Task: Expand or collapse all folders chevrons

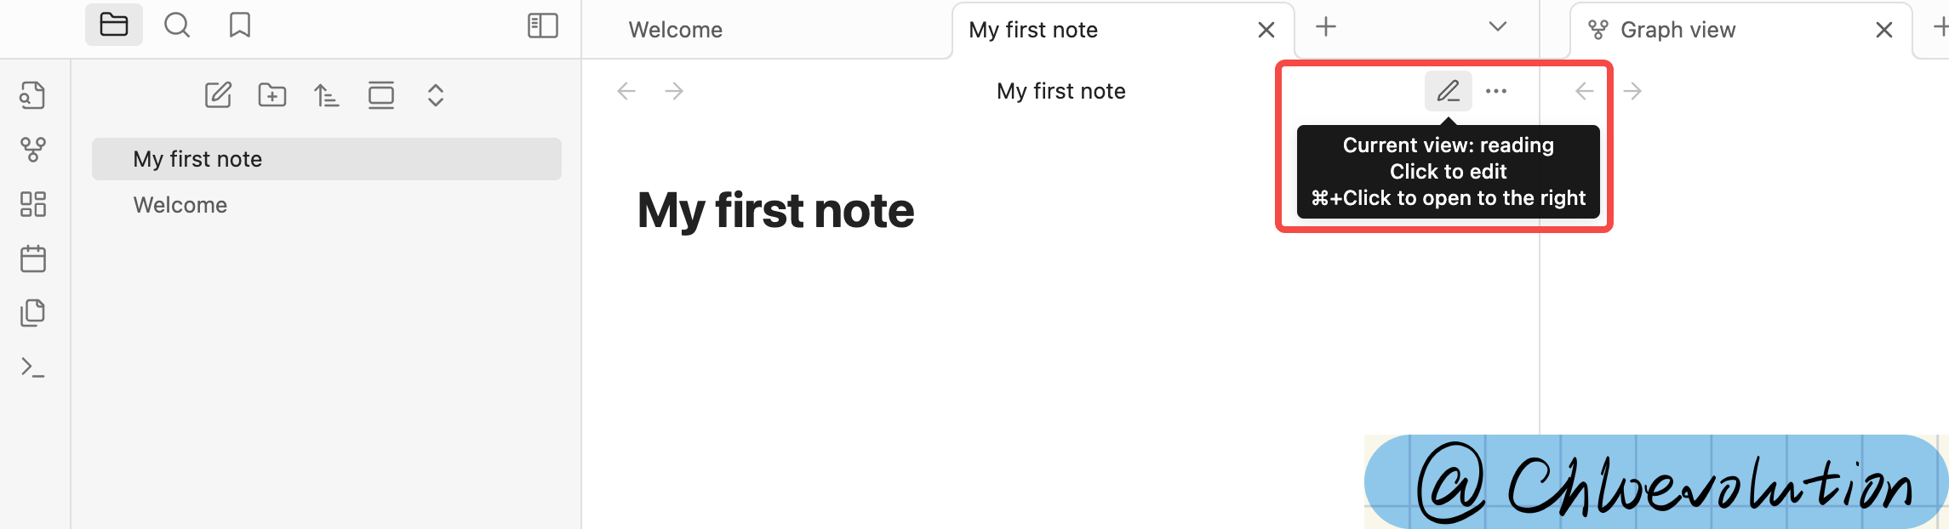Action: pyautogui.click(x=436, y=94)
